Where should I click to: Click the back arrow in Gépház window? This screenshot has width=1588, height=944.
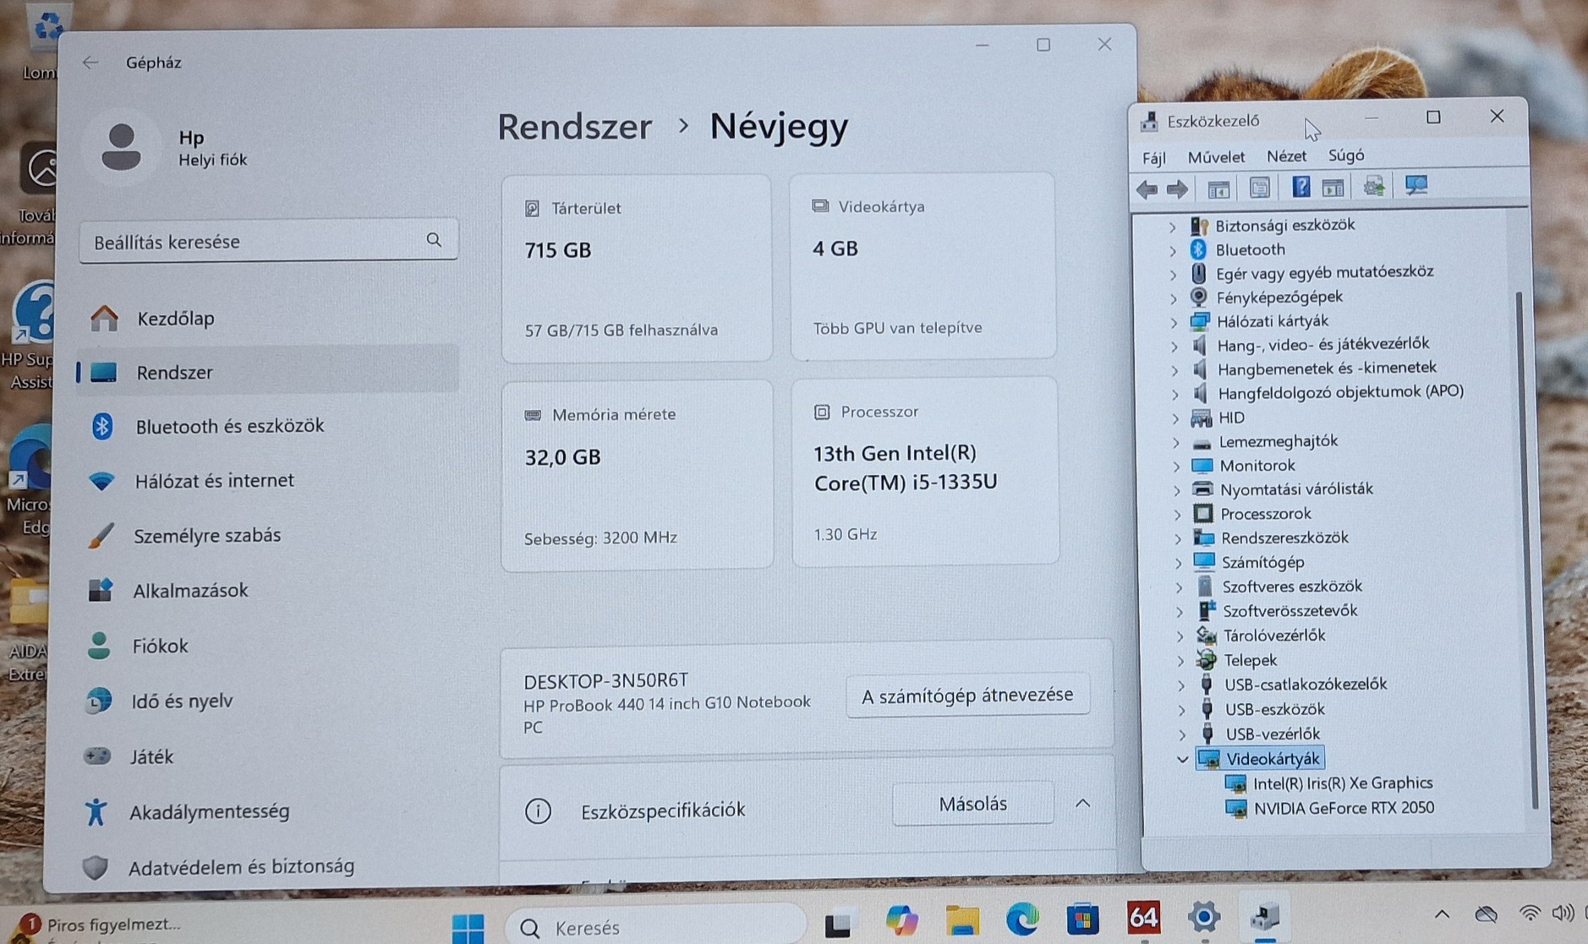click(x=90, y=63)
